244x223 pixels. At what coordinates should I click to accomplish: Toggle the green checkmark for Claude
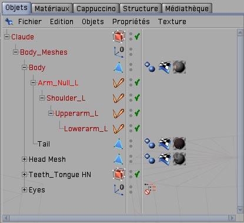coord(137,36)
